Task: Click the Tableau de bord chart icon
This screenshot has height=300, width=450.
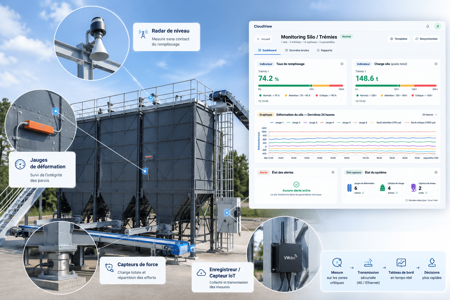Action: pyautogui.click(x=401, y=262)
